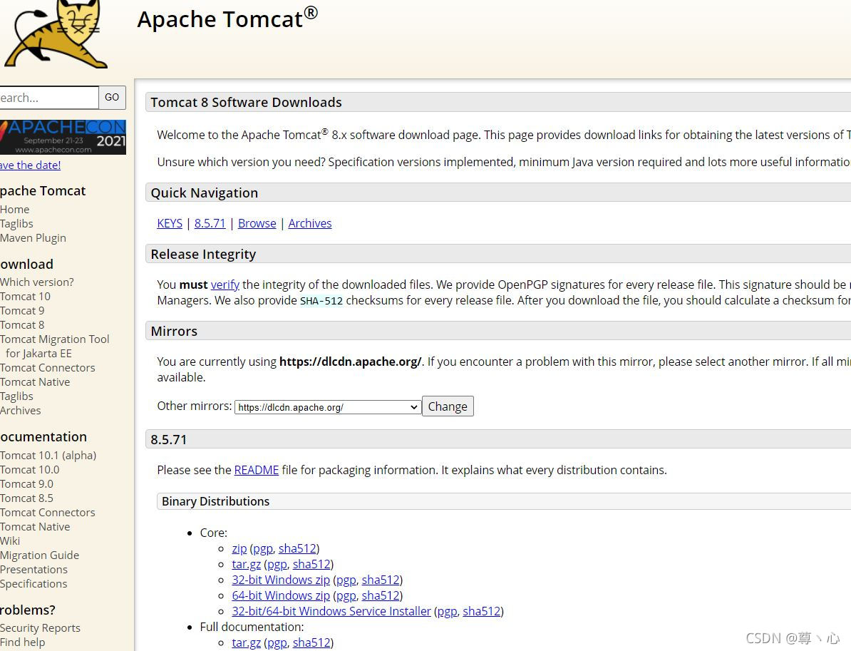Open the ApacheCon 2021 banner
This screenshot has height=651, width=851.
(x=63, y=137)
